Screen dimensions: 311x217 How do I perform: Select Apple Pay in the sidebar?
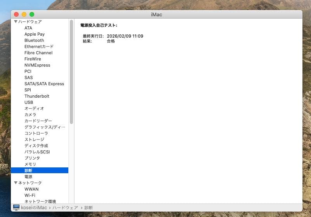point(35,34)
